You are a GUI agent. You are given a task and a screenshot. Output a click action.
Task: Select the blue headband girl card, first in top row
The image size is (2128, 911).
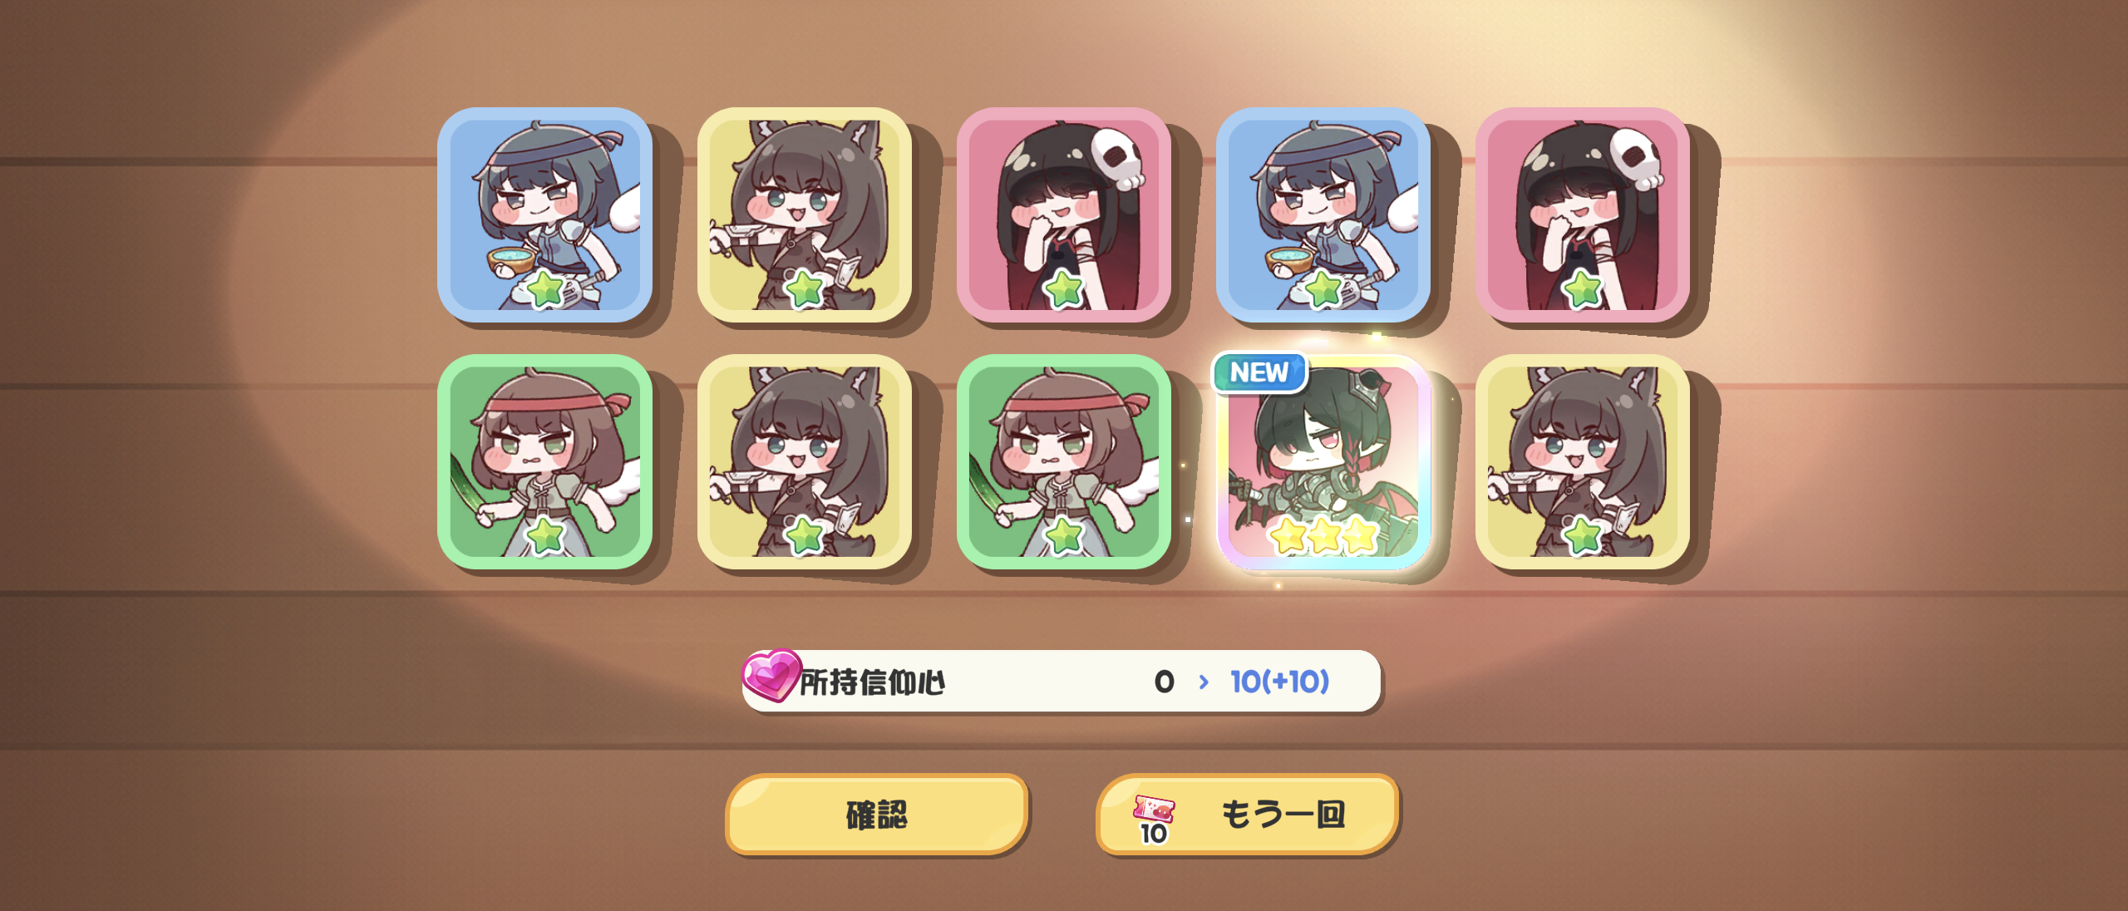544,214
